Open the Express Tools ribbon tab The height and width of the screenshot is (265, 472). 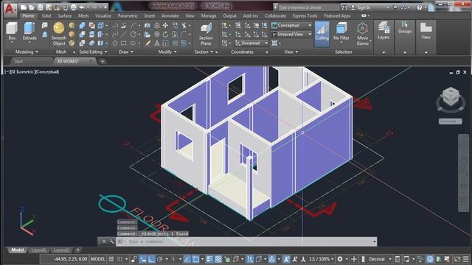(305, 15)
